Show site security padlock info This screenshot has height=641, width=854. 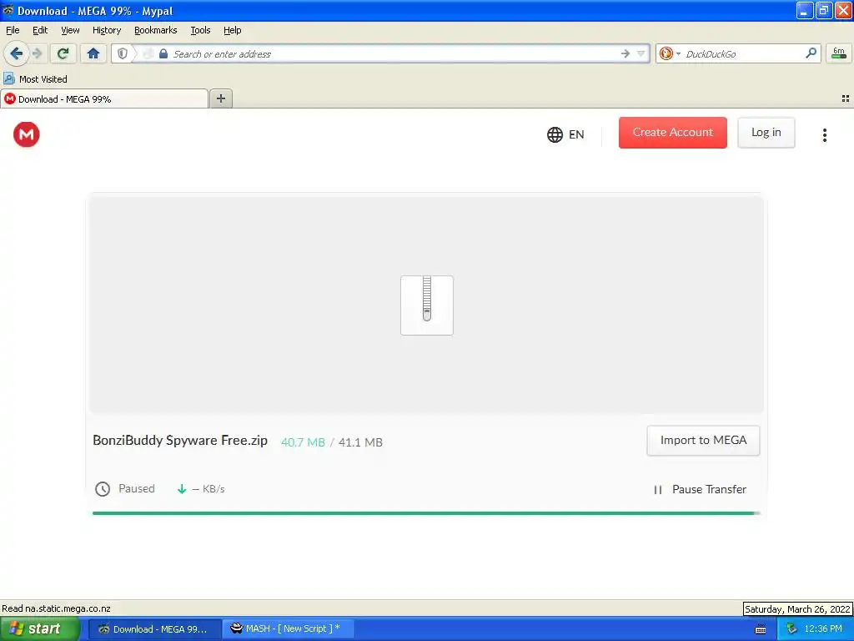(163, 53)
